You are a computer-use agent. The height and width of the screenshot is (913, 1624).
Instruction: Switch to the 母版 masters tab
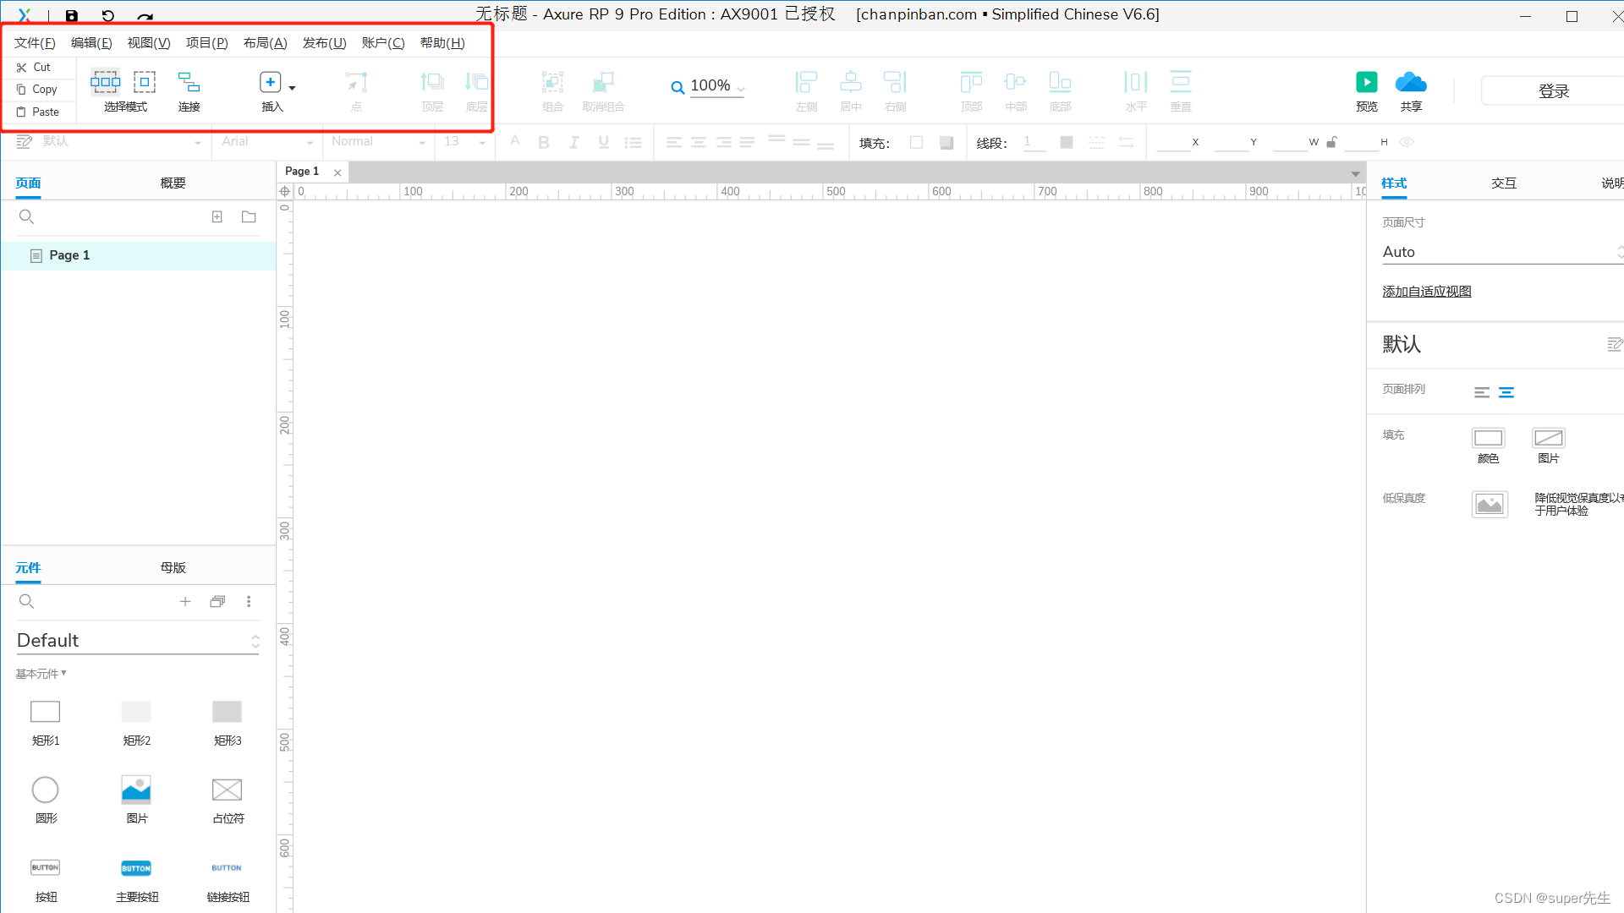[173, 568]
